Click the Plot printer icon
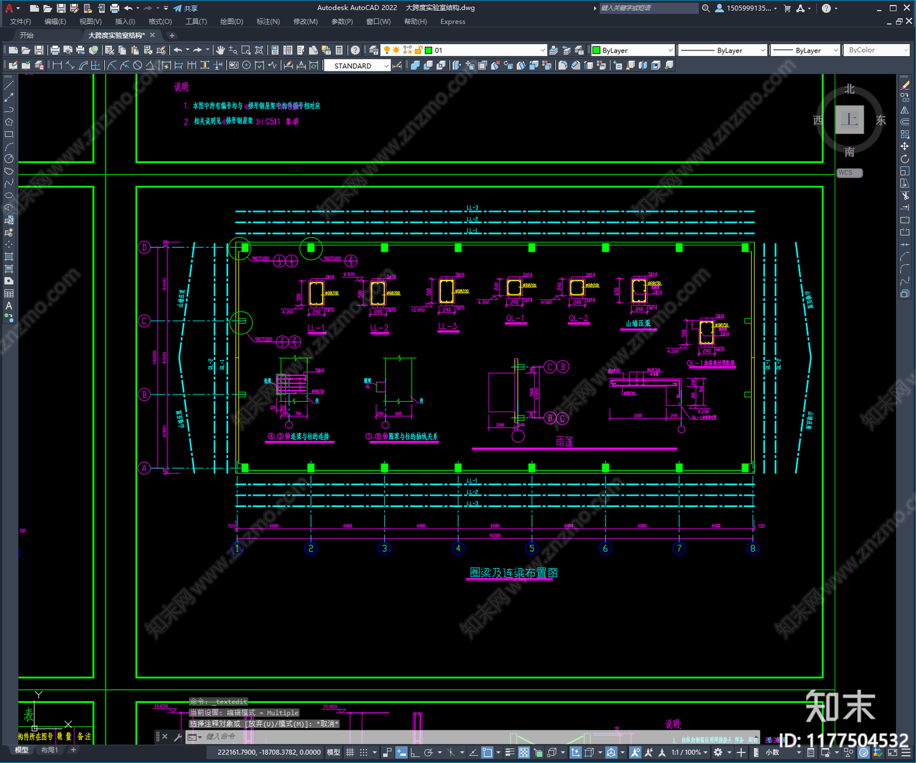 (55, 50)
